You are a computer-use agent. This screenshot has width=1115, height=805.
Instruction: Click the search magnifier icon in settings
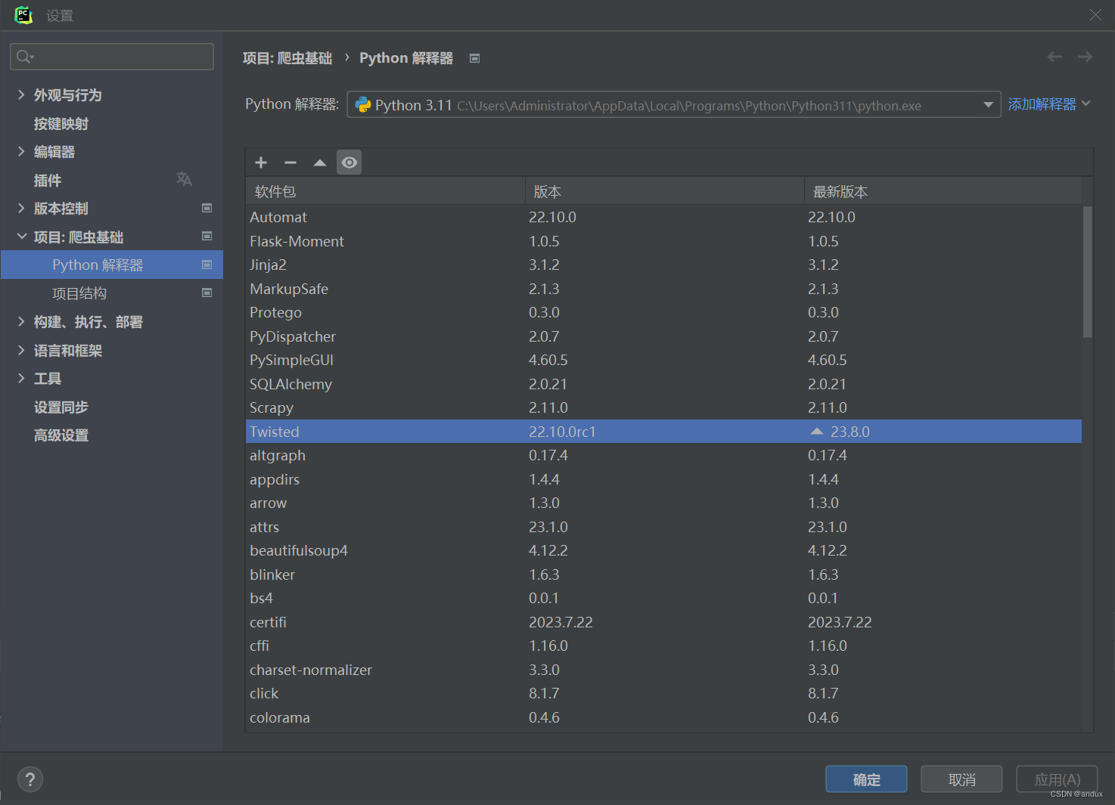25,57
